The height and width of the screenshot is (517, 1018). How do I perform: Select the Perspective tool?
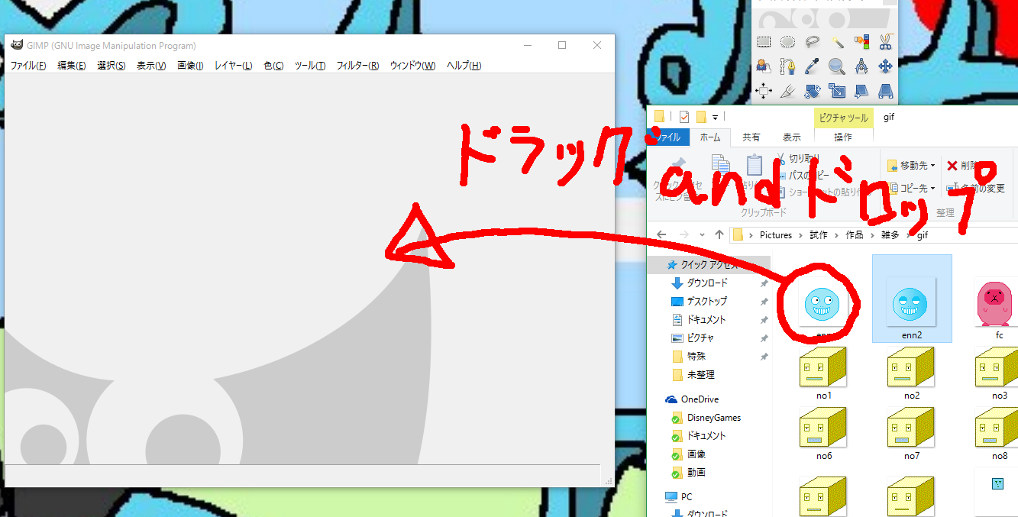(886, 92)
